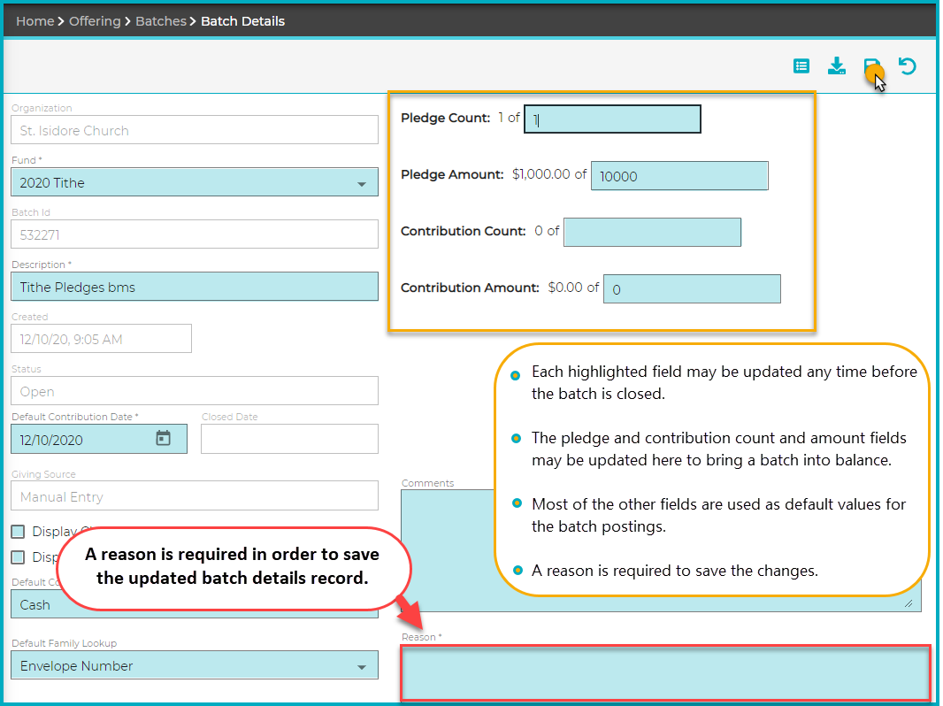Click the Contribution Amount field
Viewport: 943px width, 706px height.
pos(692,288)
